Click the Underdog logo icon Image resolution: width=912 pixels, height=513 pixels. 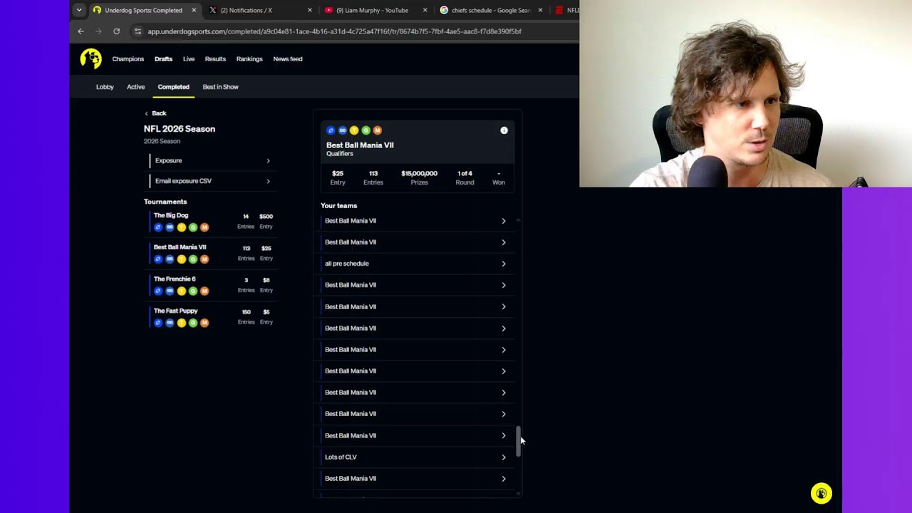coord(90,59)
